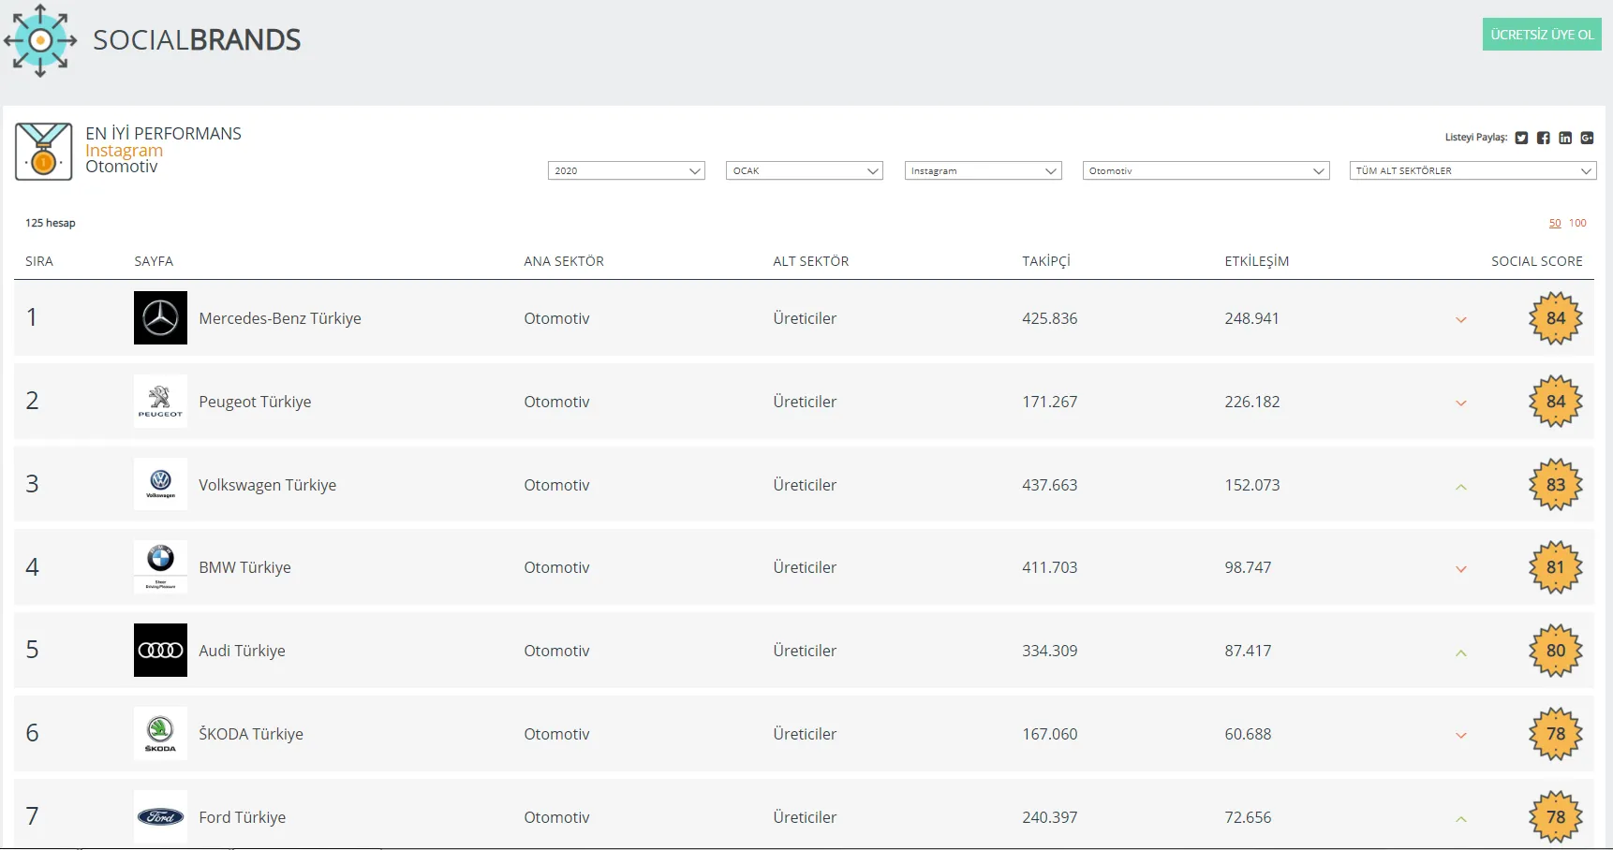Share the list on Google Plus

(1587, 138)
